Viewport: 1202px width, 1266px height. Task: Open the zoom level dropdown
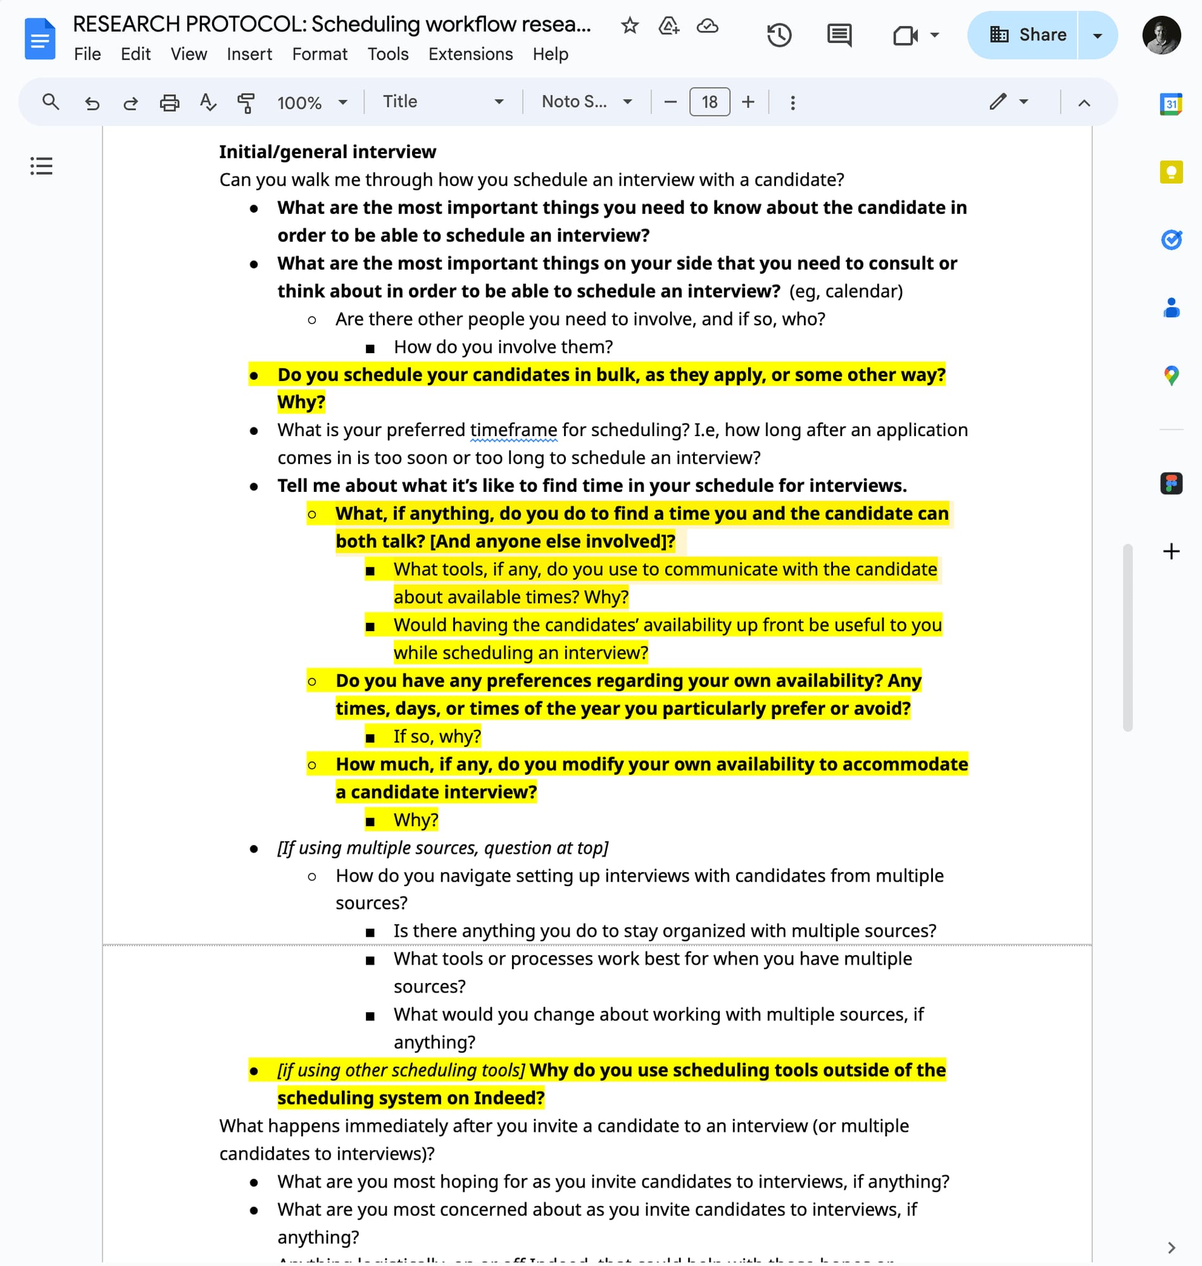312,103
